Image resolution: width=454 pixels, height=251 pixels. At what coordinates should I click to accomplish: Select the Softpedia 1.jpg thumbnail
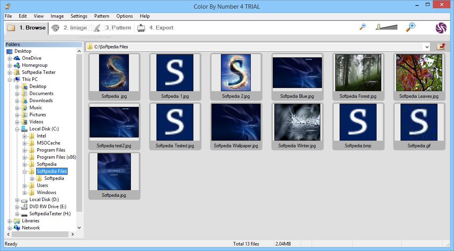pos(175,77)
